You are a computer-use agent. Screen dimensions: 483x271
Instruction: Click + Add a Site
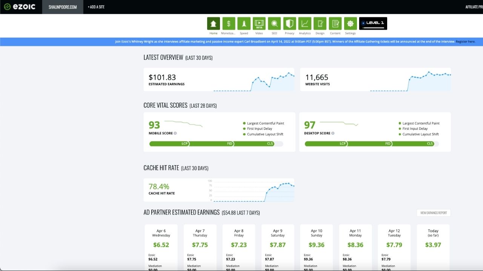click(96, 7)
